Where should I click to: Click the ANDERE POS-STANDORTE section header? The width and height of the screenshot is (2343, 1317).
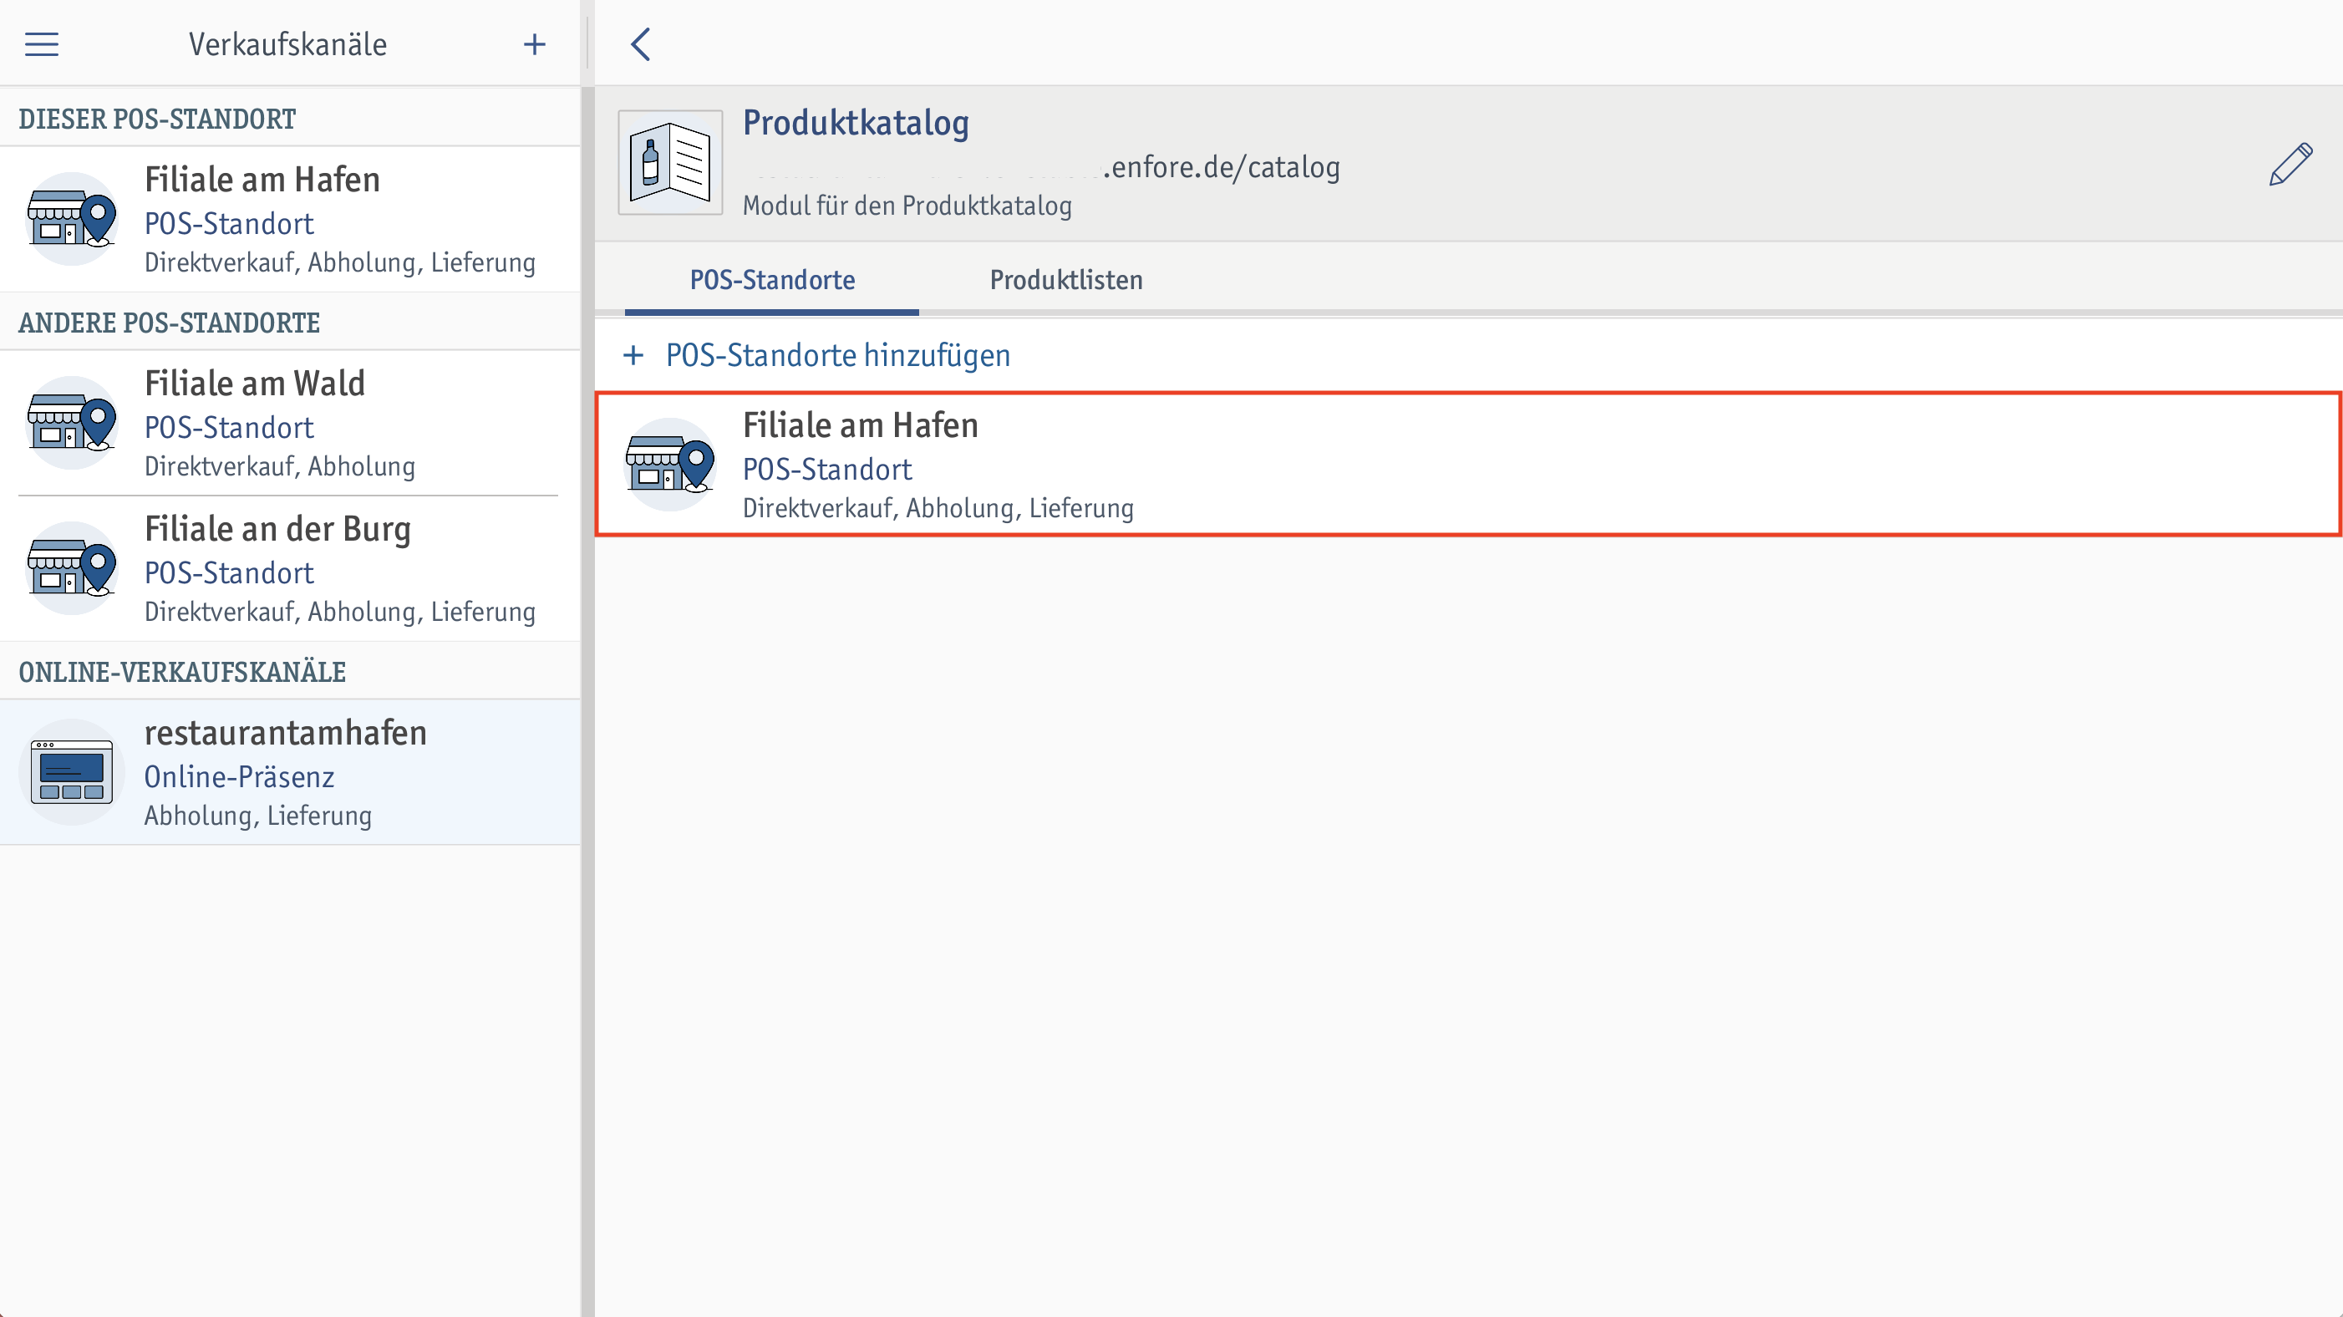(x=169, y=323)
